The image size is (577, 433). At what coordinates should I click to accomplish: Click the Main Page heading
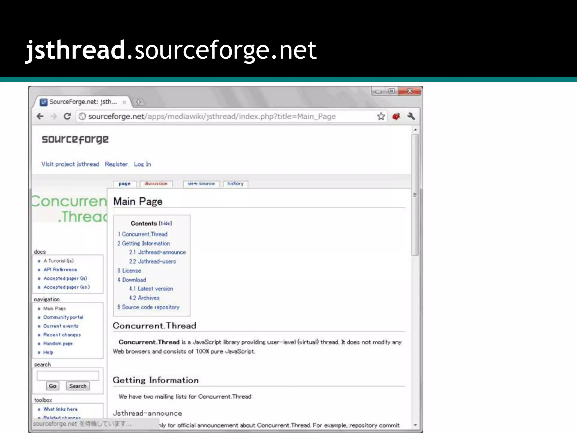click(138, 201)
